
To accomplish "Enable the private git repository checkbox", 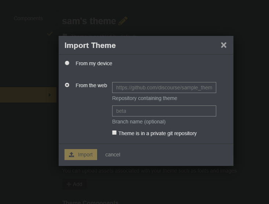I will [114, 133].
